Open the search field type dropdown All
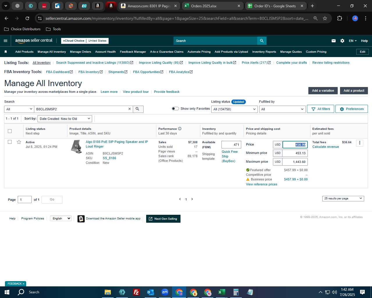This screenshot has height=298, width=372. tap(19, 109)
